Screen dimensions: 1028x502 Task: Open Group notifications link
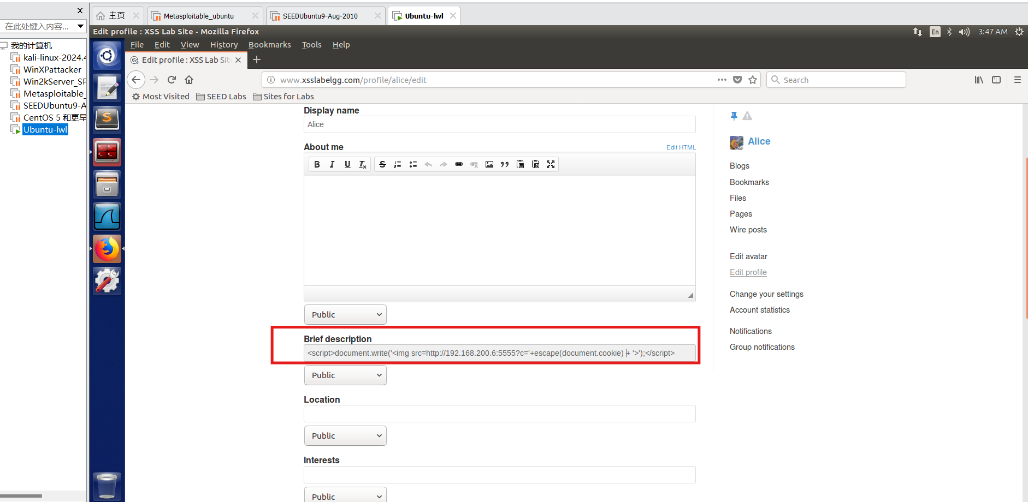point(762,347)
